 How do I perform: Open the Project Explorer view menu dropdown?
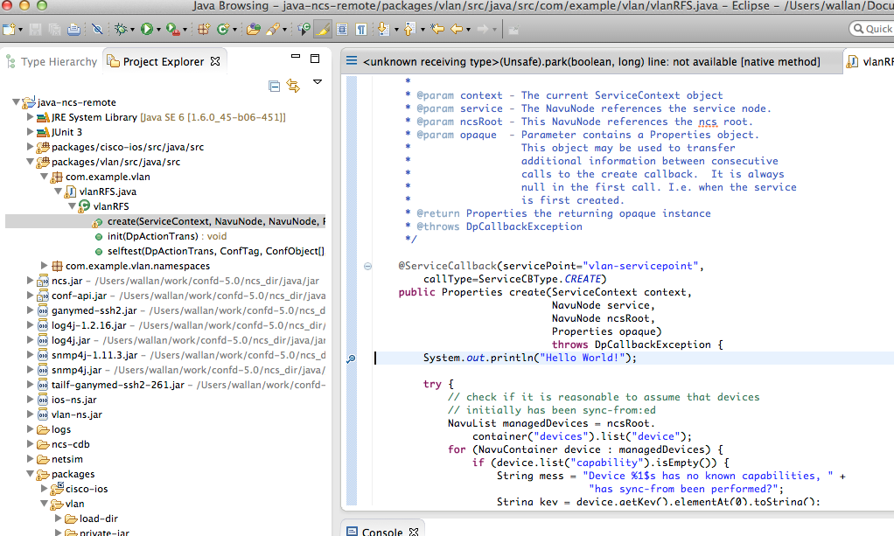tap(318, 82)
